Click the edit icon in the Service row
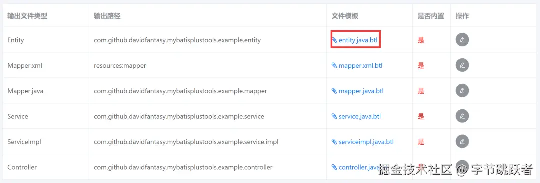540x183 pixels. (462, 116)
